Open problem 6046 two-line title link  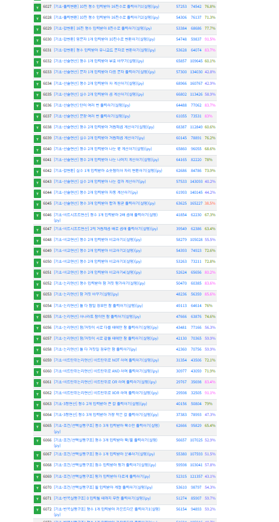pos(106,217)
